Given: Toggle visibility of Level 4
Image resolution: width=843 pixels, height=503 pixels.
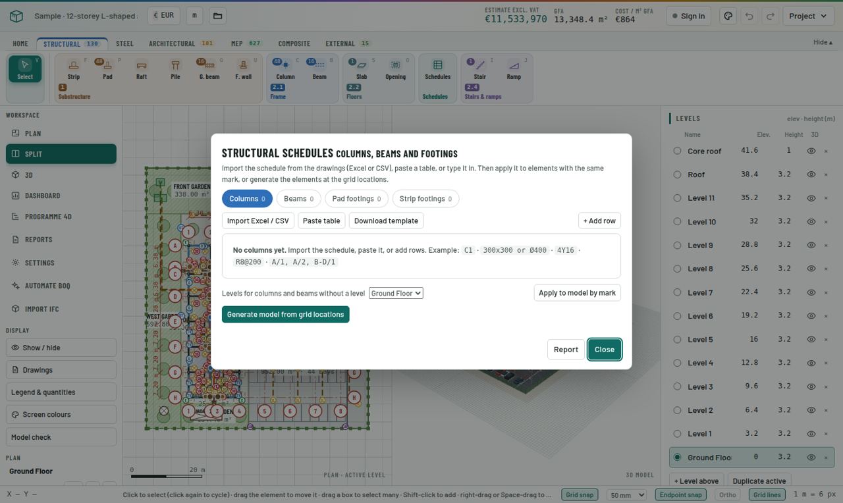Looking at the screenshot, I should [x=811, y=363].
